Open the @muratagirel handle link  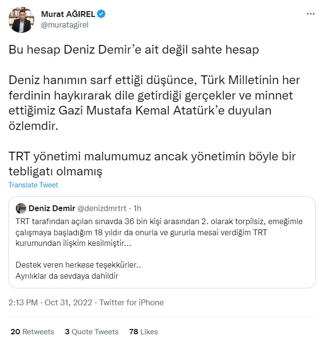pos(65,24)
